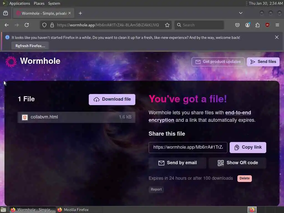Open the uBlock Origin extension icon

[x=267, y=25]
